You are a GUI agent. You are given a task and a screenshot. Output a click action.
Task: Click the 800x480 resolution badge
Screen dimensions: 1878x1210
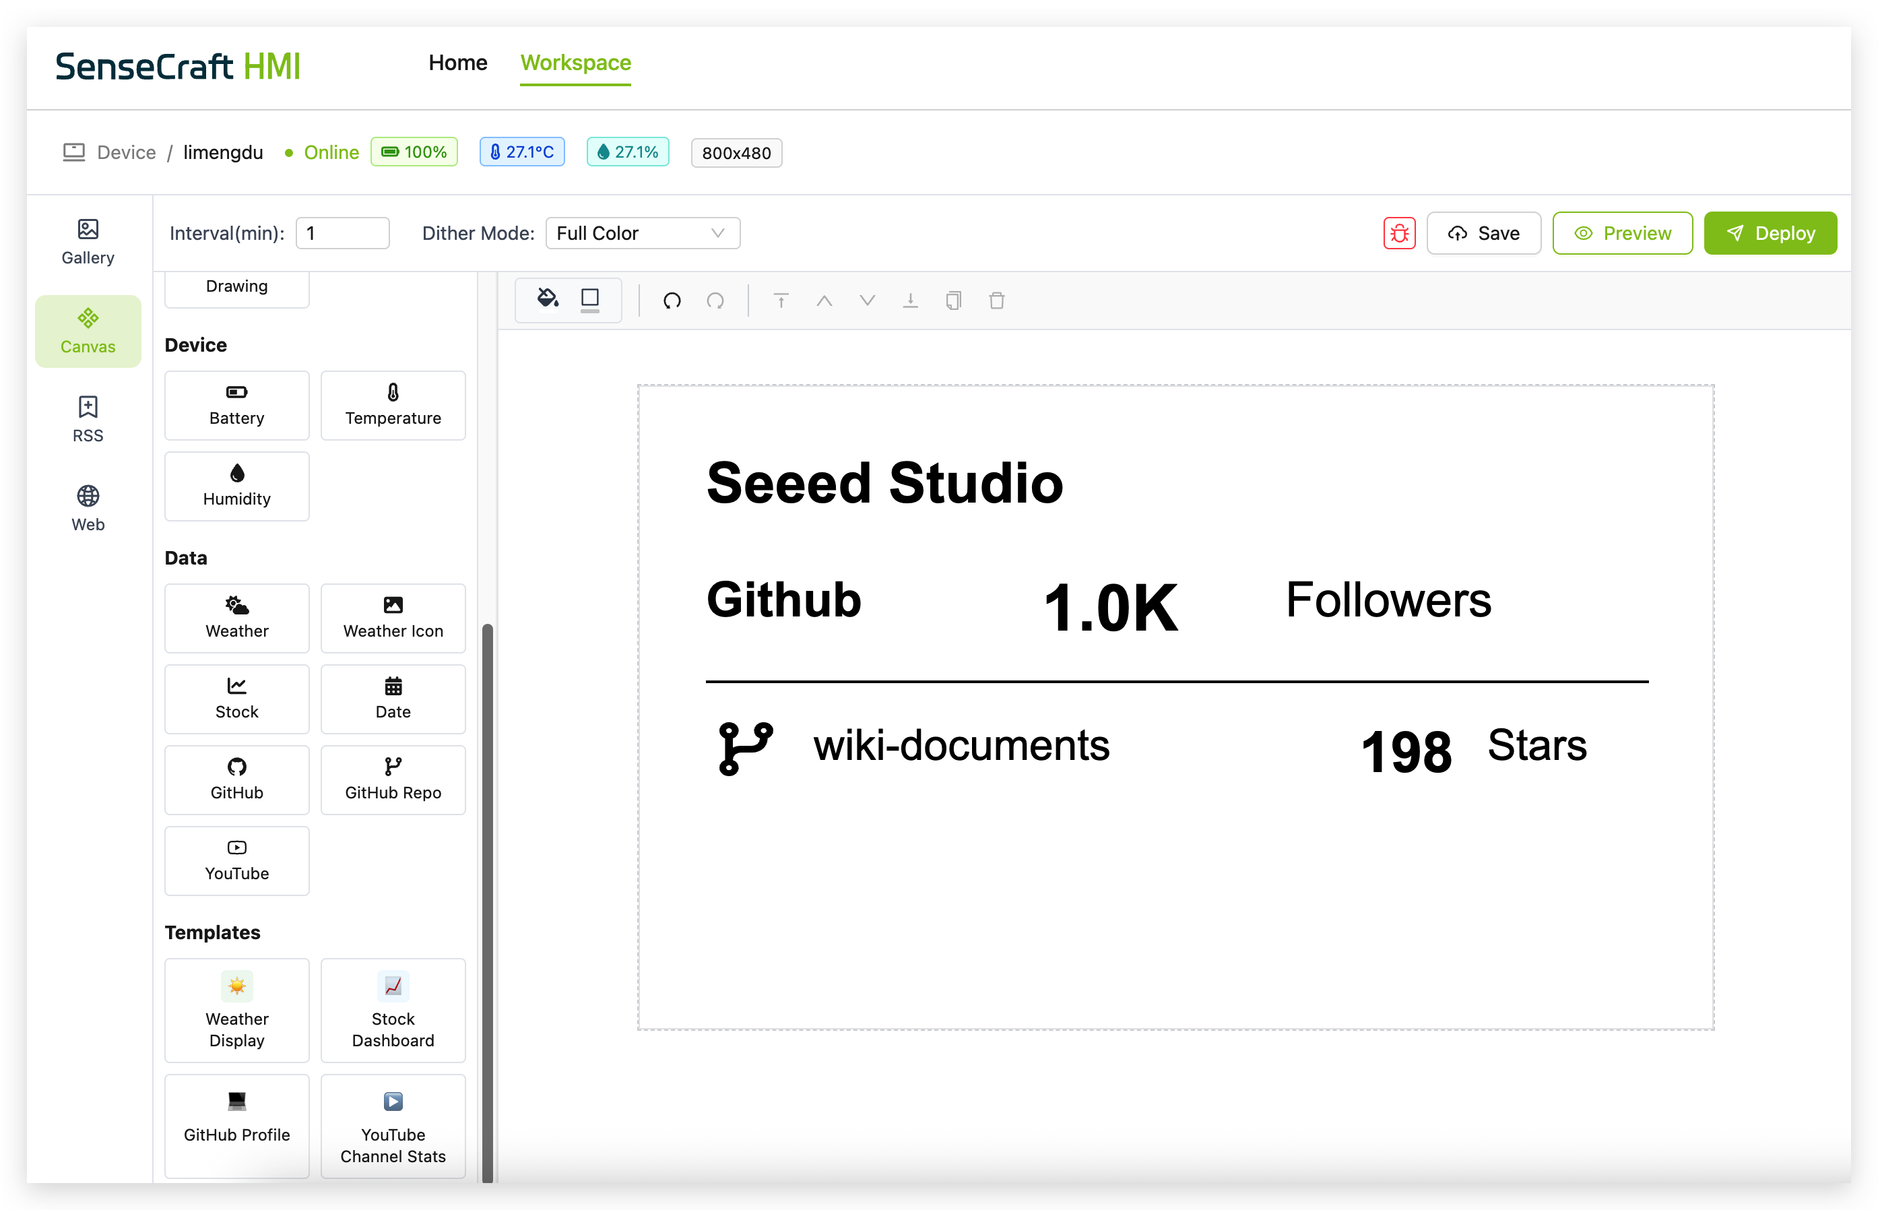[736, 153]
